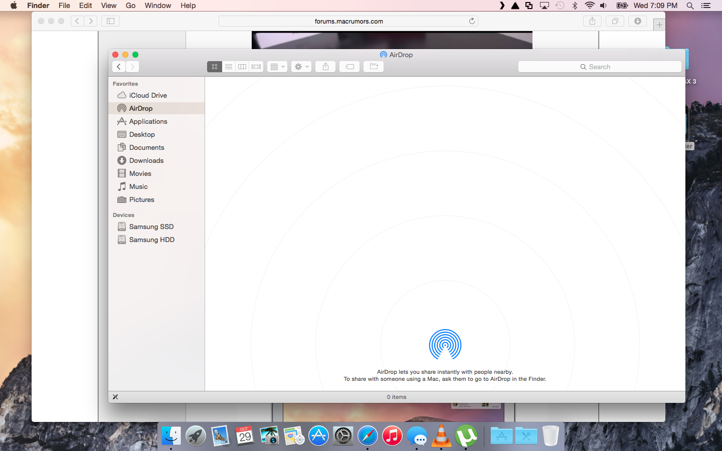Screen dimensions: 722x451
Task: Open App Store from the Dock
Action: pyautogui.click(x=318, y=436)
